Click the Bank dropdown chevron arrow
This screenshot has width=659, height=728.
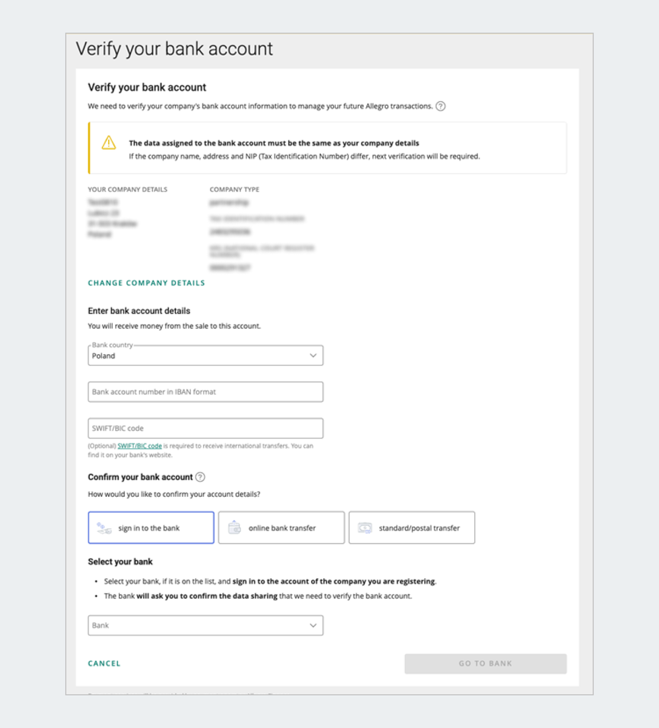pyautogui.click(x=313, y=625)
